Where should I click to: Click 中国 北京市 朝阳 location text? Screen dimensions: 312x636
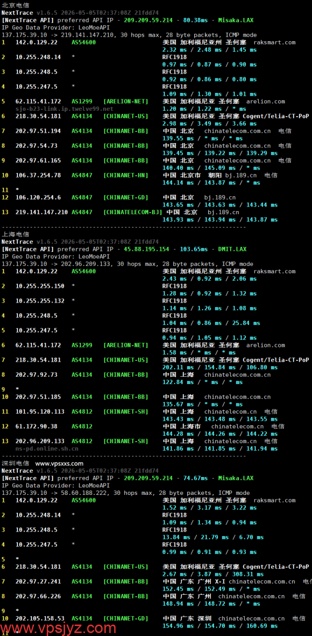193,175
